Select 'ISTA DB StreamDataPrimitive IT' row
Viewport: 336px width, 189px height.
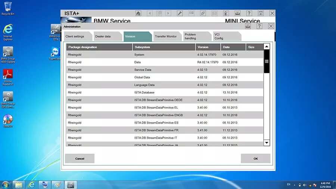point(165,138)
